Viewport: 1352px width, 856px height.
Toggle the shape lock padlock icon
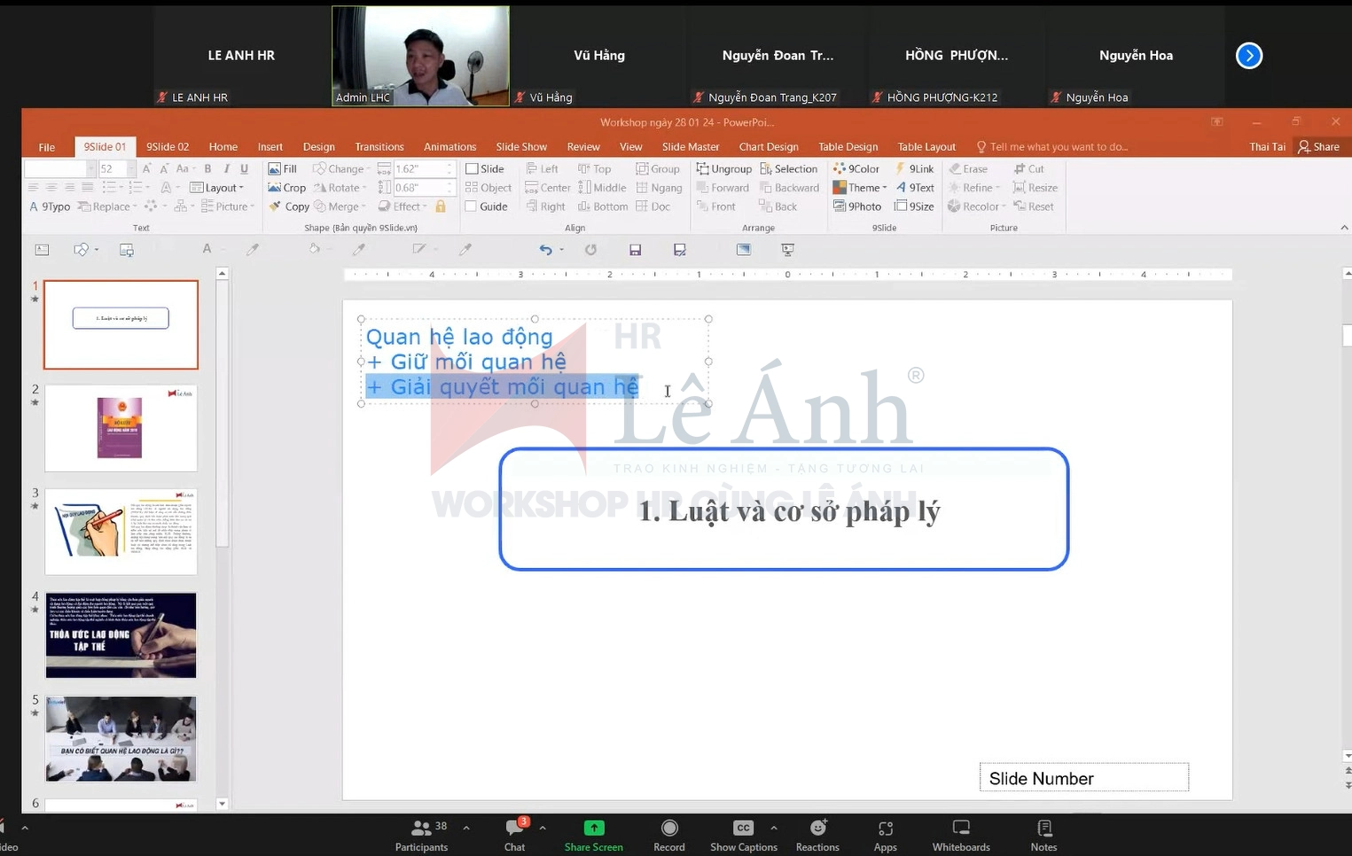[x=441, y=206]
